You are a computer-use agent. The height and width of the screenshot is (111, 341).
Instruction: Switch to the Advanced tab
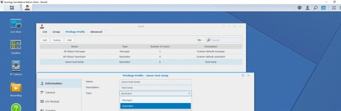pyautogui.click(x=96, y=32)
